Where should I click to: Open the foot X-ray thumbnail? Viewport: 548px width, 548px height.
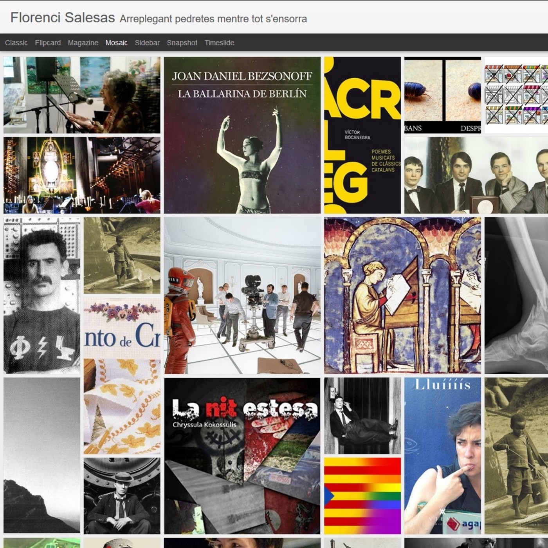coord(516,296)
